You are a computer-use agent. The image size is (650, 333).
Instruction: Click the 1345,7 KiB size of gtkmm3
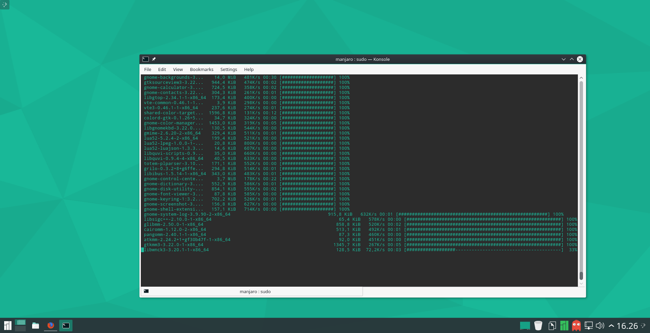(x=347, y=245)
